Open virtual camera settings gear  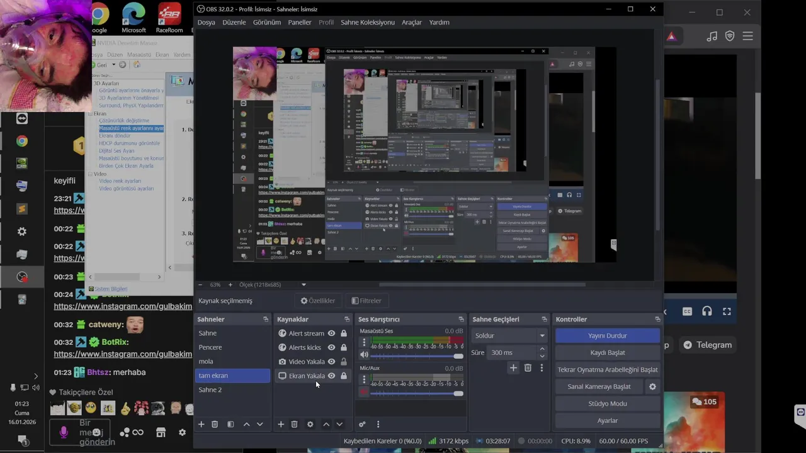tap(652, 386)
